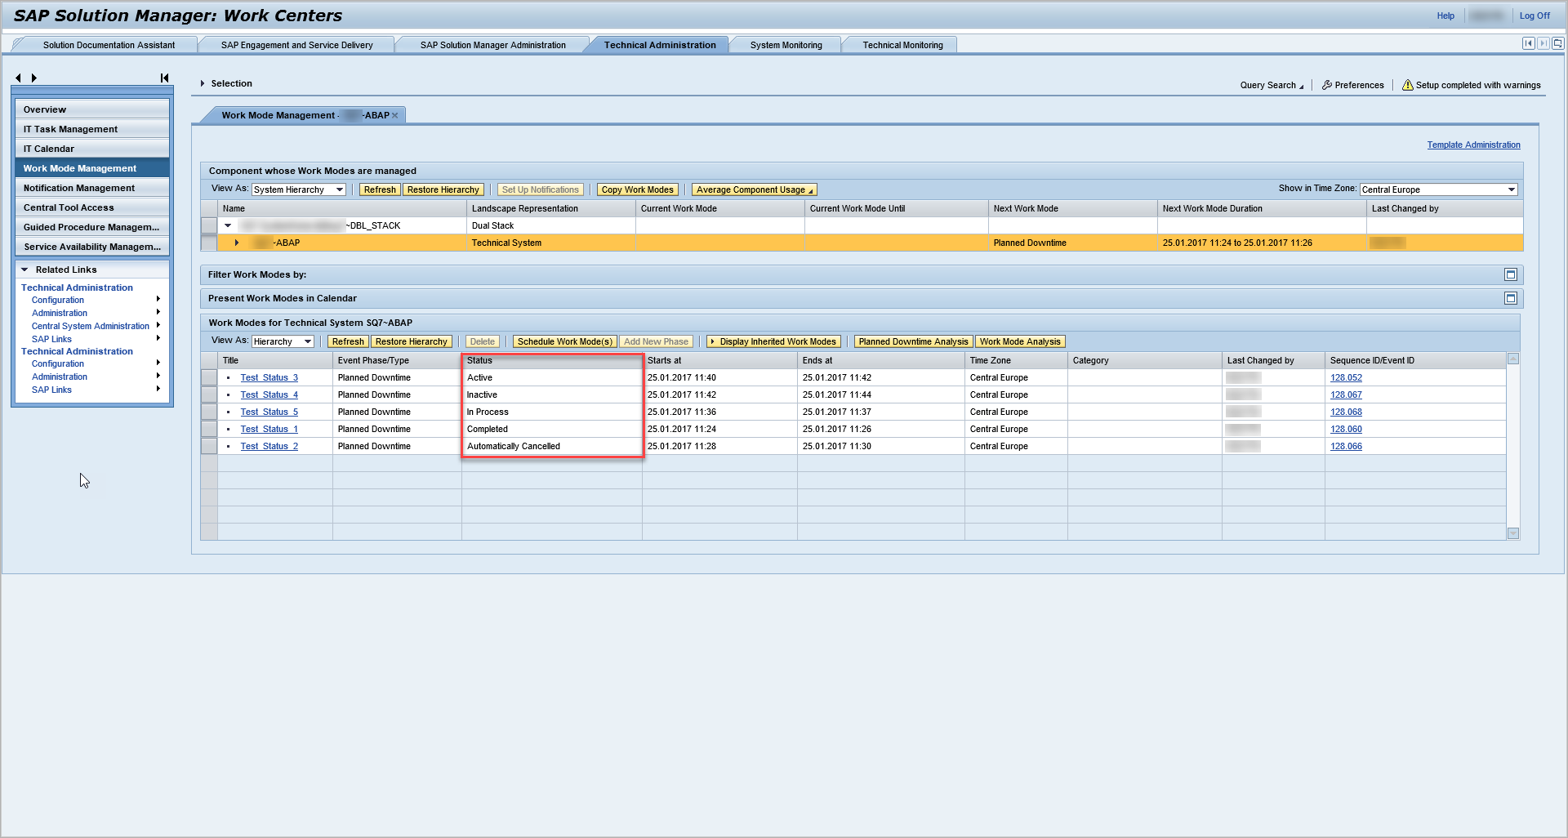Open Overview in the navigation menu

tap(92, 109)
